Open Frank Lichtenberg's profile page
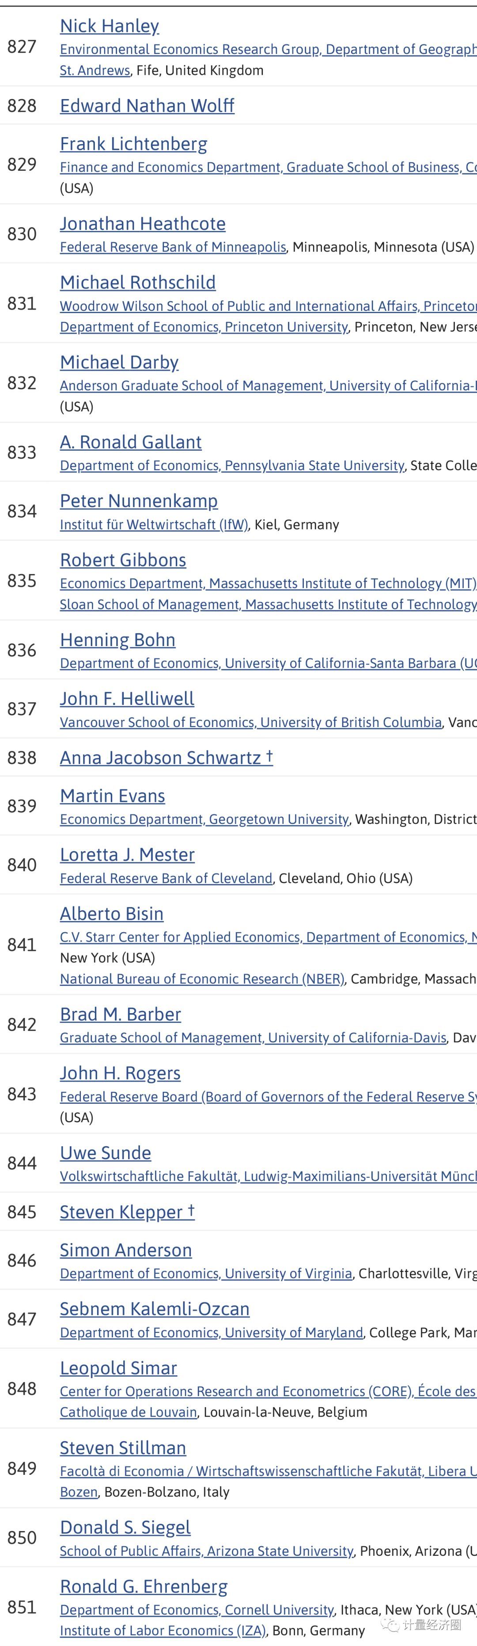The height and width of the screenshot is (1646, 477). coord(133,145)
